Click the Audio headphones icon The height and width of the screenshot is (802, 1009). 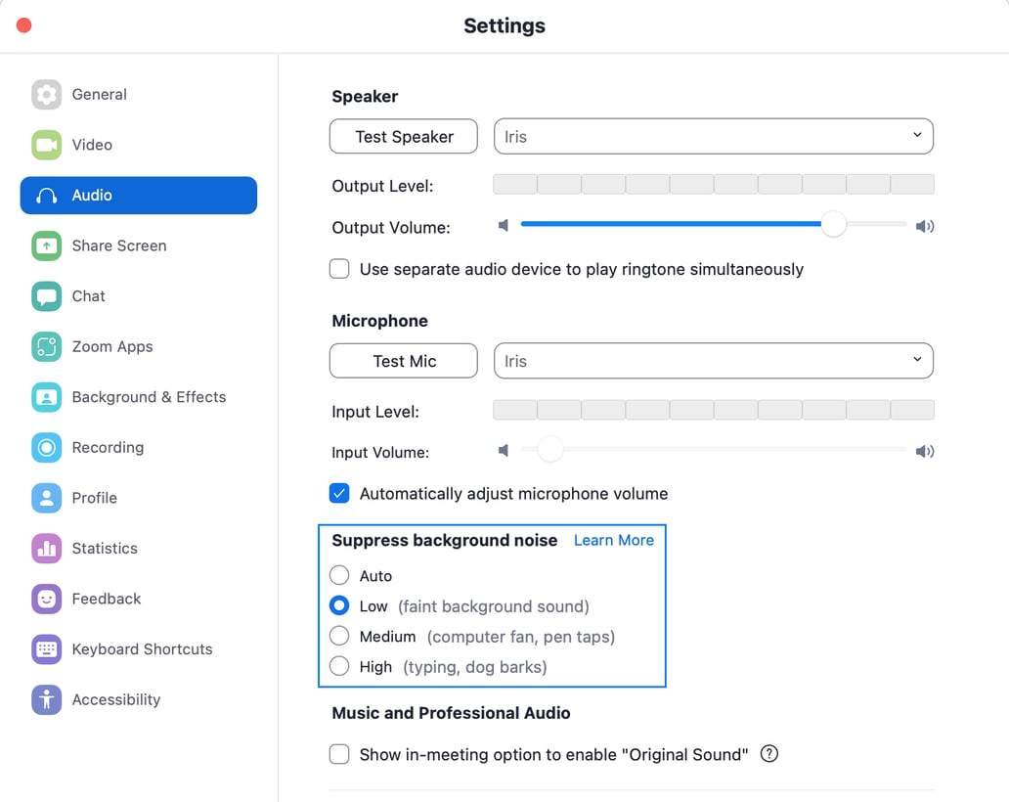click(46, 196)
